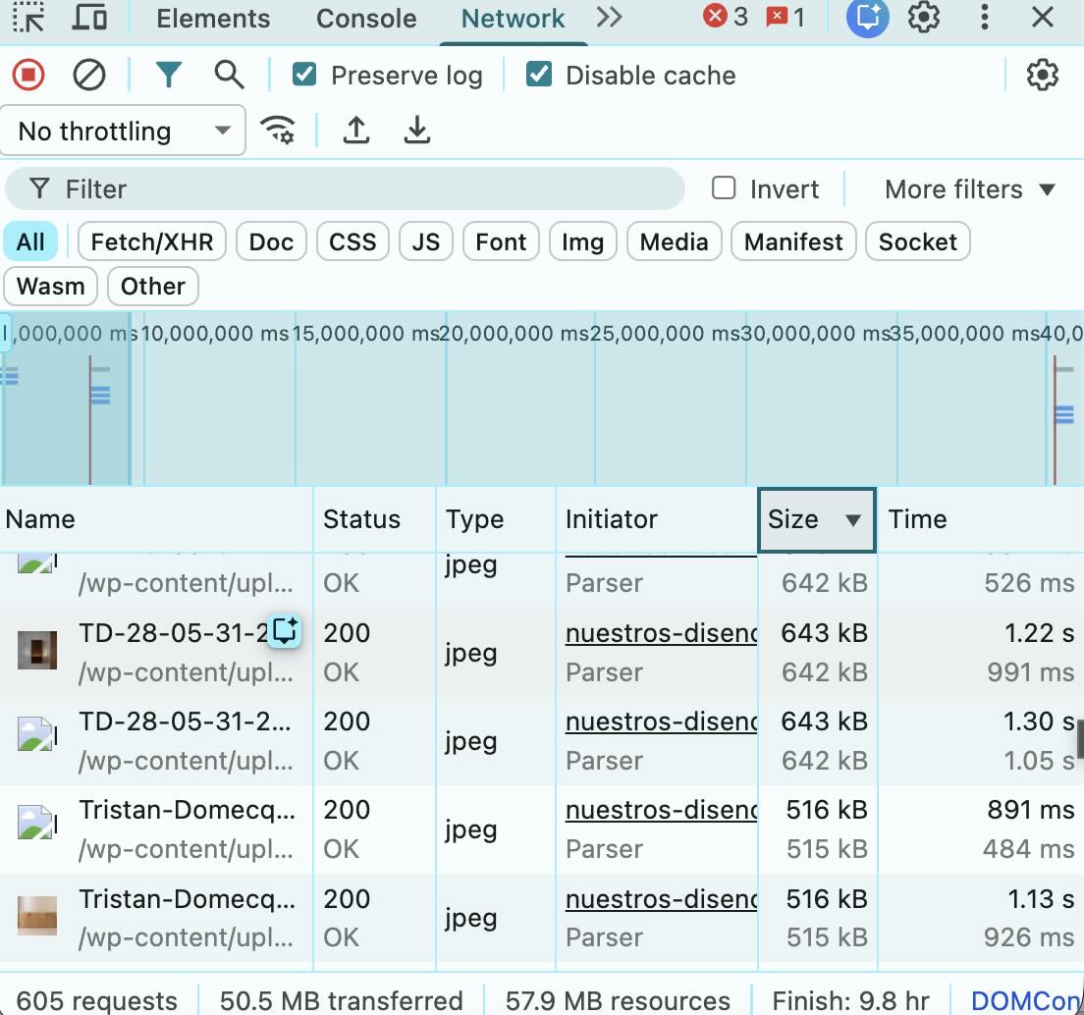Sort requests by the Initiator column

tap(657, 519)
